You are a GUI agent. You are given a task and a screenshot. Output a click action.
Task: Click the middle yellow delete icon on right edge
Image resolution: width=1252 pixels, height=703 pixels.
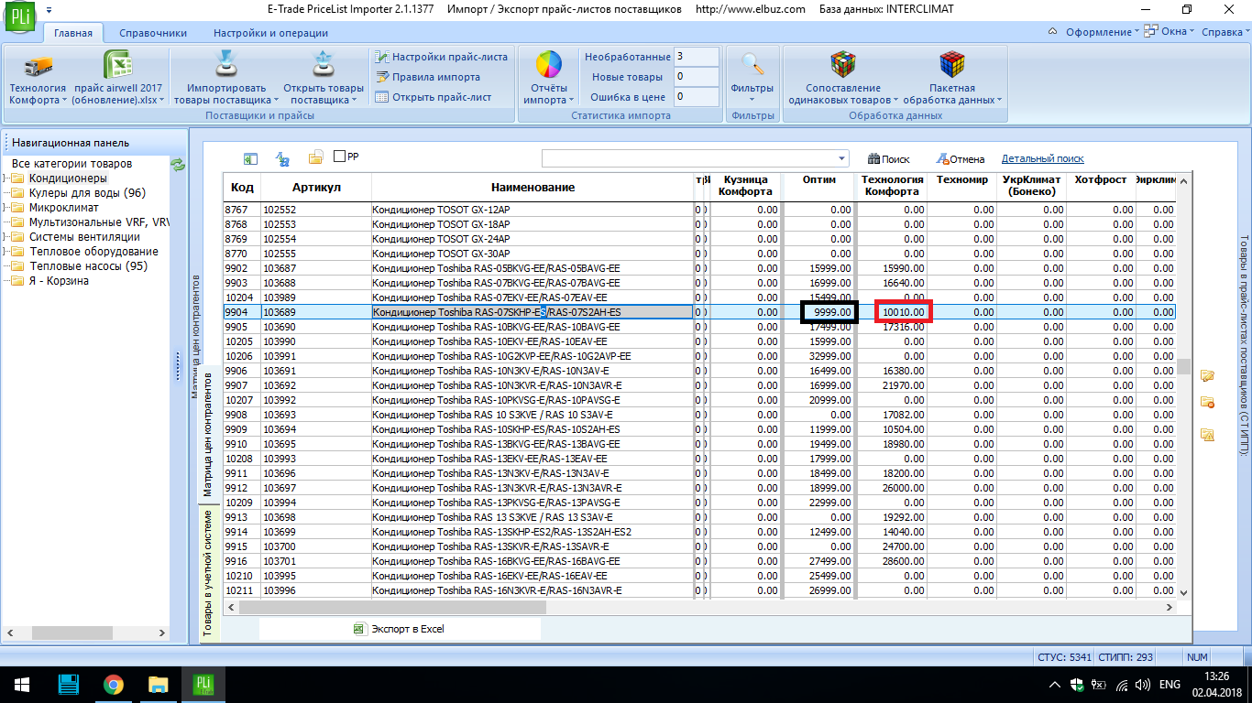click(x=1207, y=403)
